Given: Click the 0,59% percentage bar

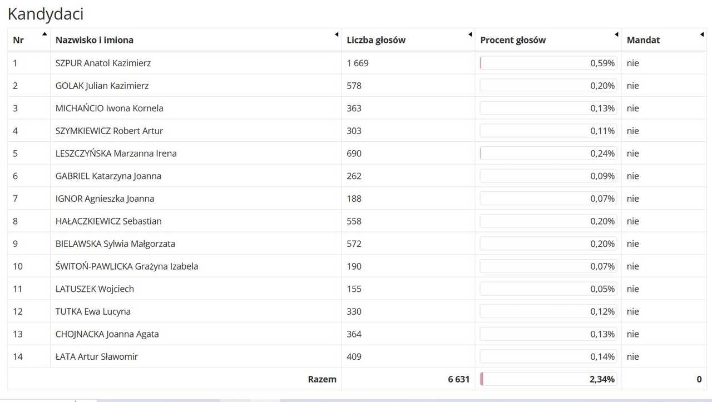Looking at the screenshot, I should click(x=548, y=63).
